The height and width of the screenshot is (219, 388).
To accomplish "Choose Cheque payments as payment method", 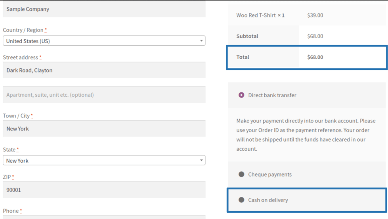I will (x=241, y=175).
